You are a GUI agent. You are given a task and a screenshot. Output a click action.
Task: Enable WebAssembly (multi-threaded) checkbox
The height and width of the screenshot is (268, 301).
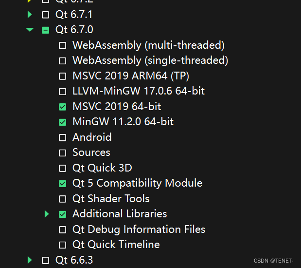click(62, 46)
